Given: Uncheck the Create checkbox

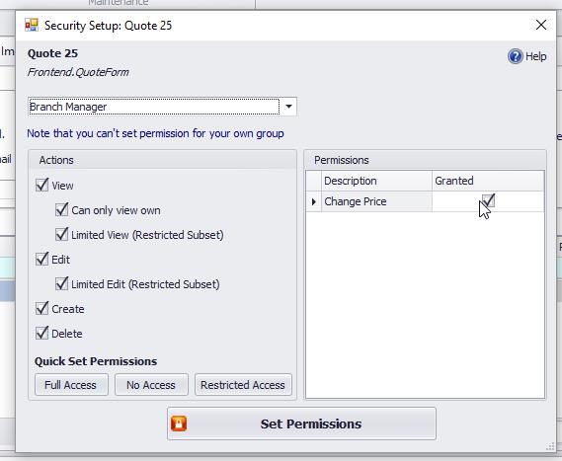Looking at the screenshot, I should pos(41,308).
